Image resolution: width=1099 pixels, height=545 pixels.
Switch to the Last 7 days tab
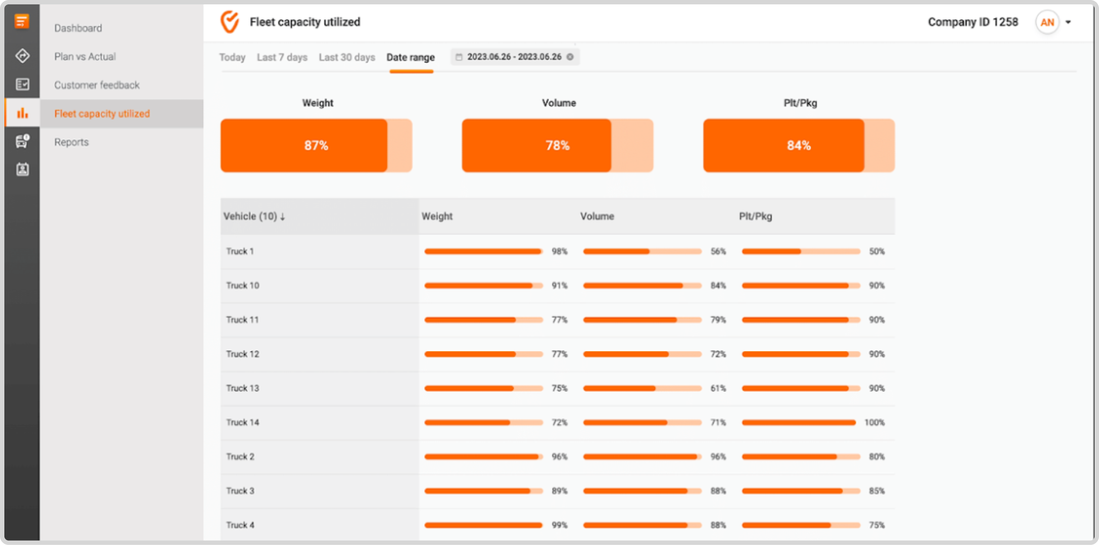282,57
